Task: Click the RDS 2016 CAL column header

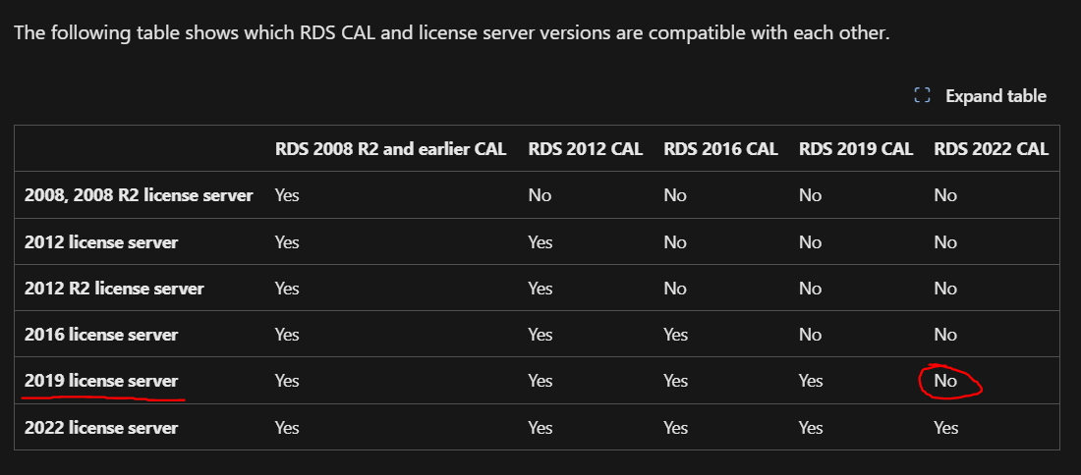Action: point(720,149)
